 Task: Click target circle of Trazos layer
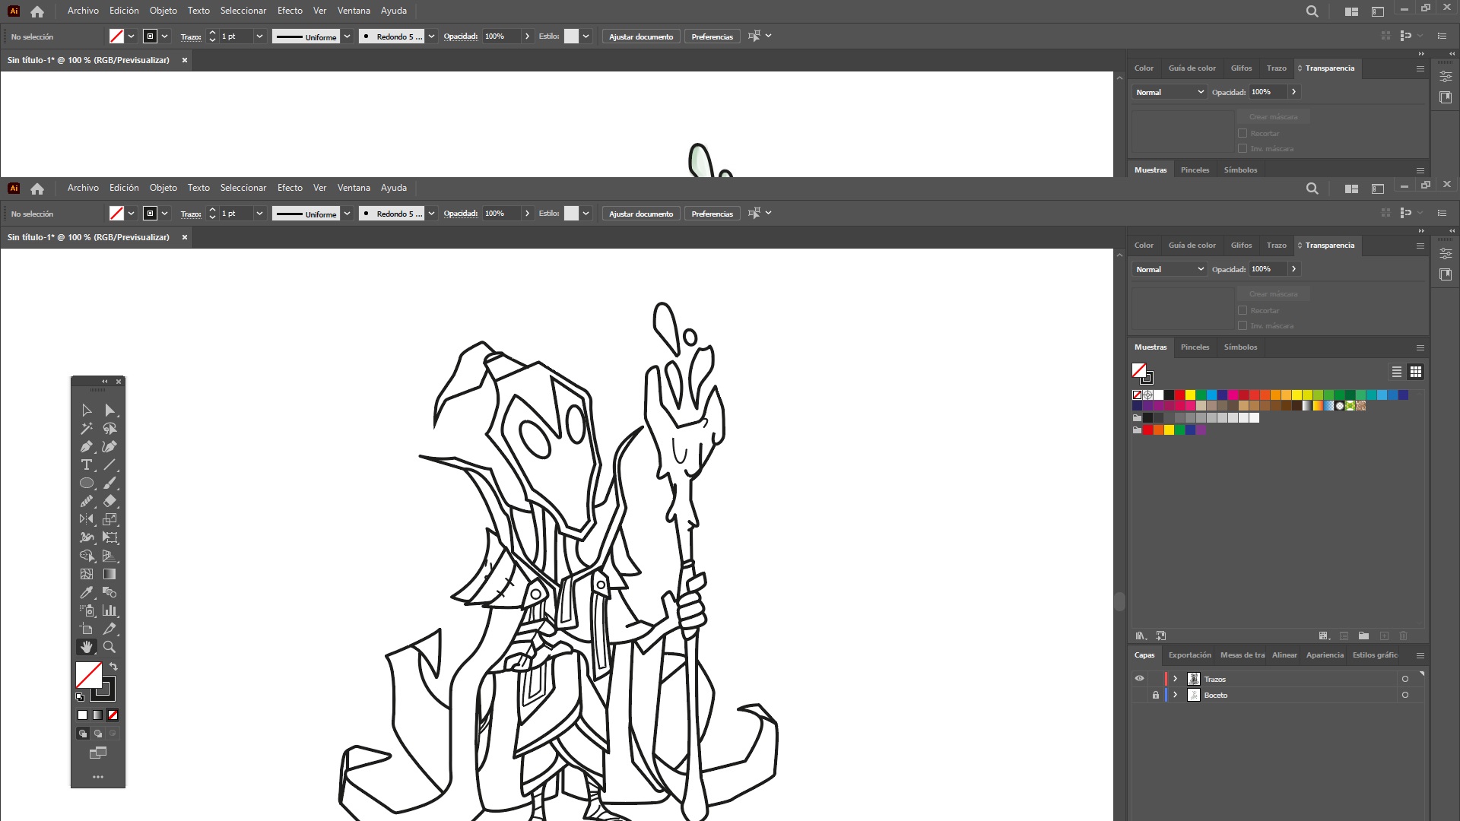click(x=1405, y=680)
